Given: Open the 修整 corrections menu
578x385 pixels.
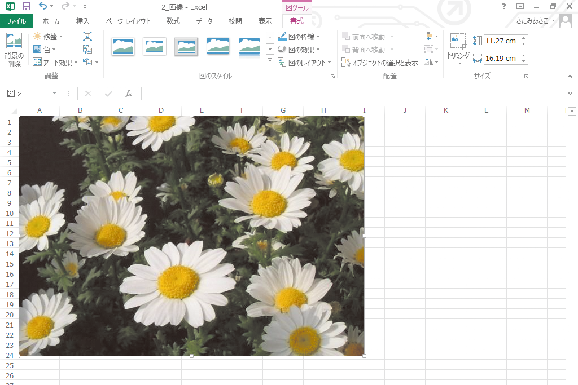Looking at the screenshot, I should pyautogui.click(x=48, y=37).
